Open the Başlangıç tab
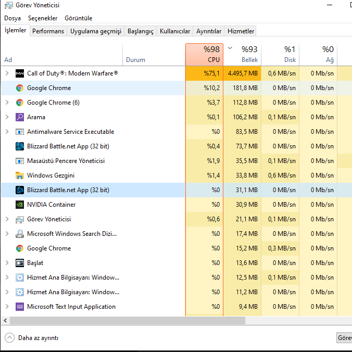Viewport: 352px width, 352px height. click(141, 31)
